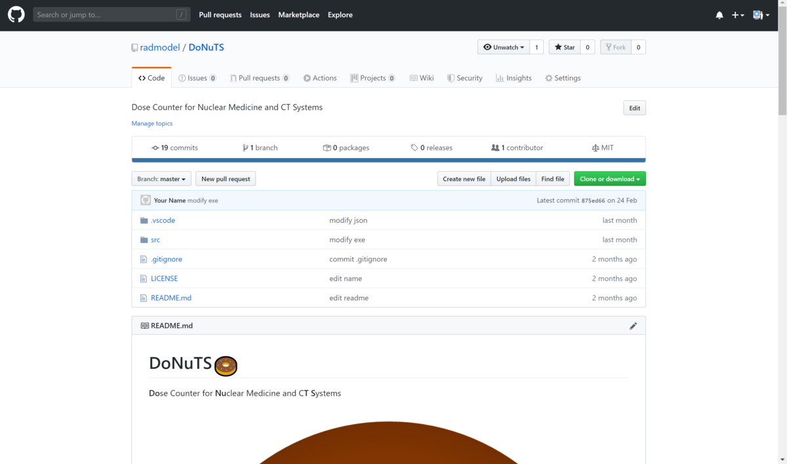View the 1 contributor link
The width and height of the screenshot is (787, 464).
(x=517, y=147)
